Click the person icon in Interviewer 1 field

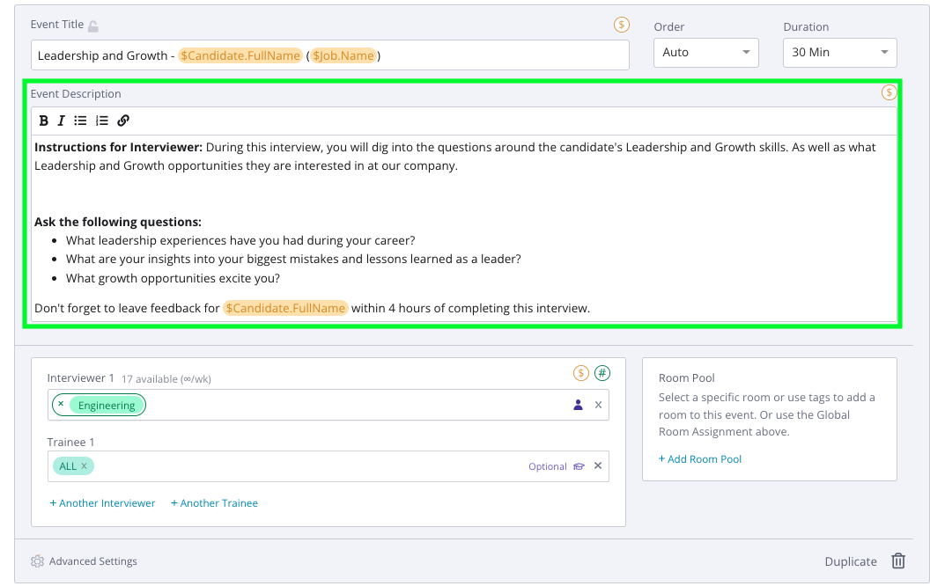pos(579,405)
